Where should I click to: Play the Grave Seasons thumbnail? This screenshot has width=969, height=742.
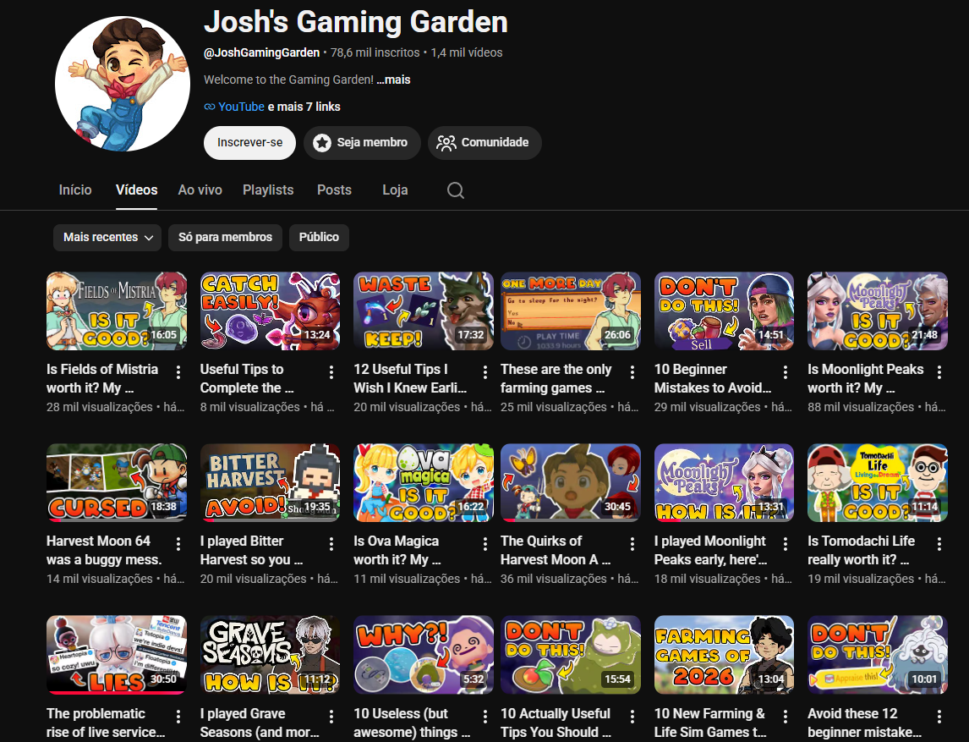tap(270, 655)
